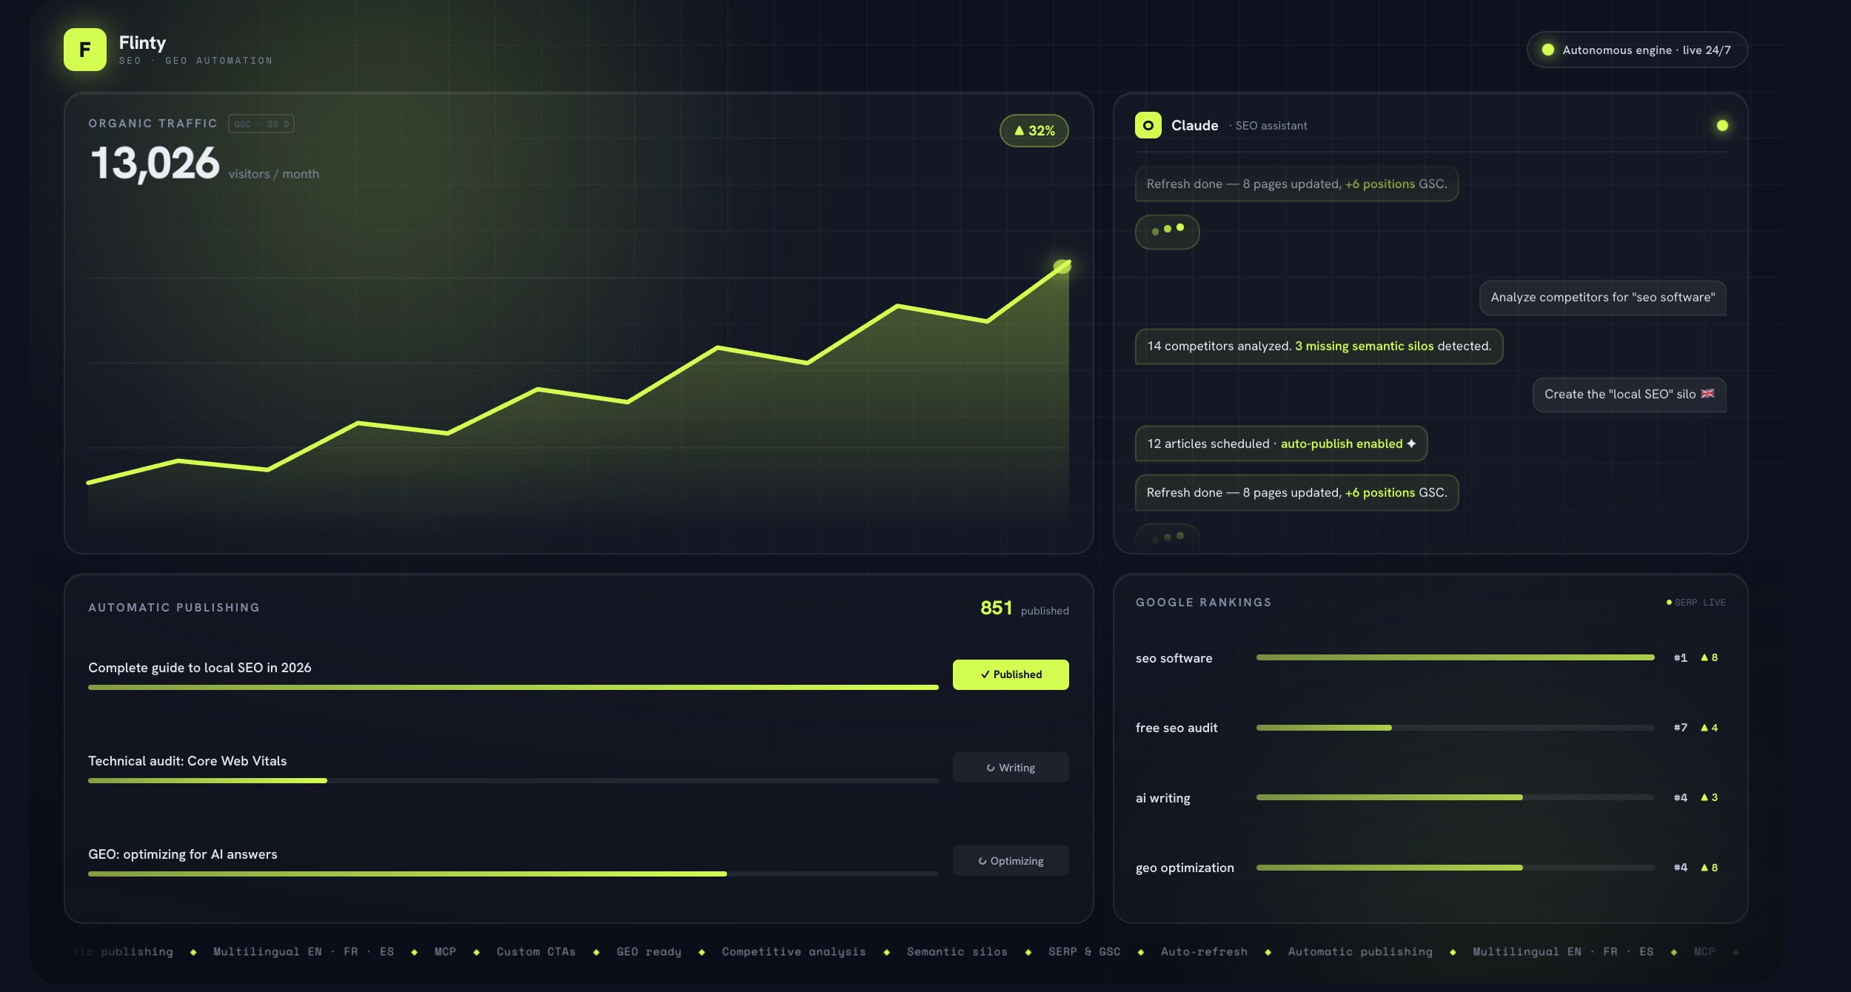The height and width of the screenshot is (992, 1851).
Task: Click the Writing status button
Action: [1011, 768]
